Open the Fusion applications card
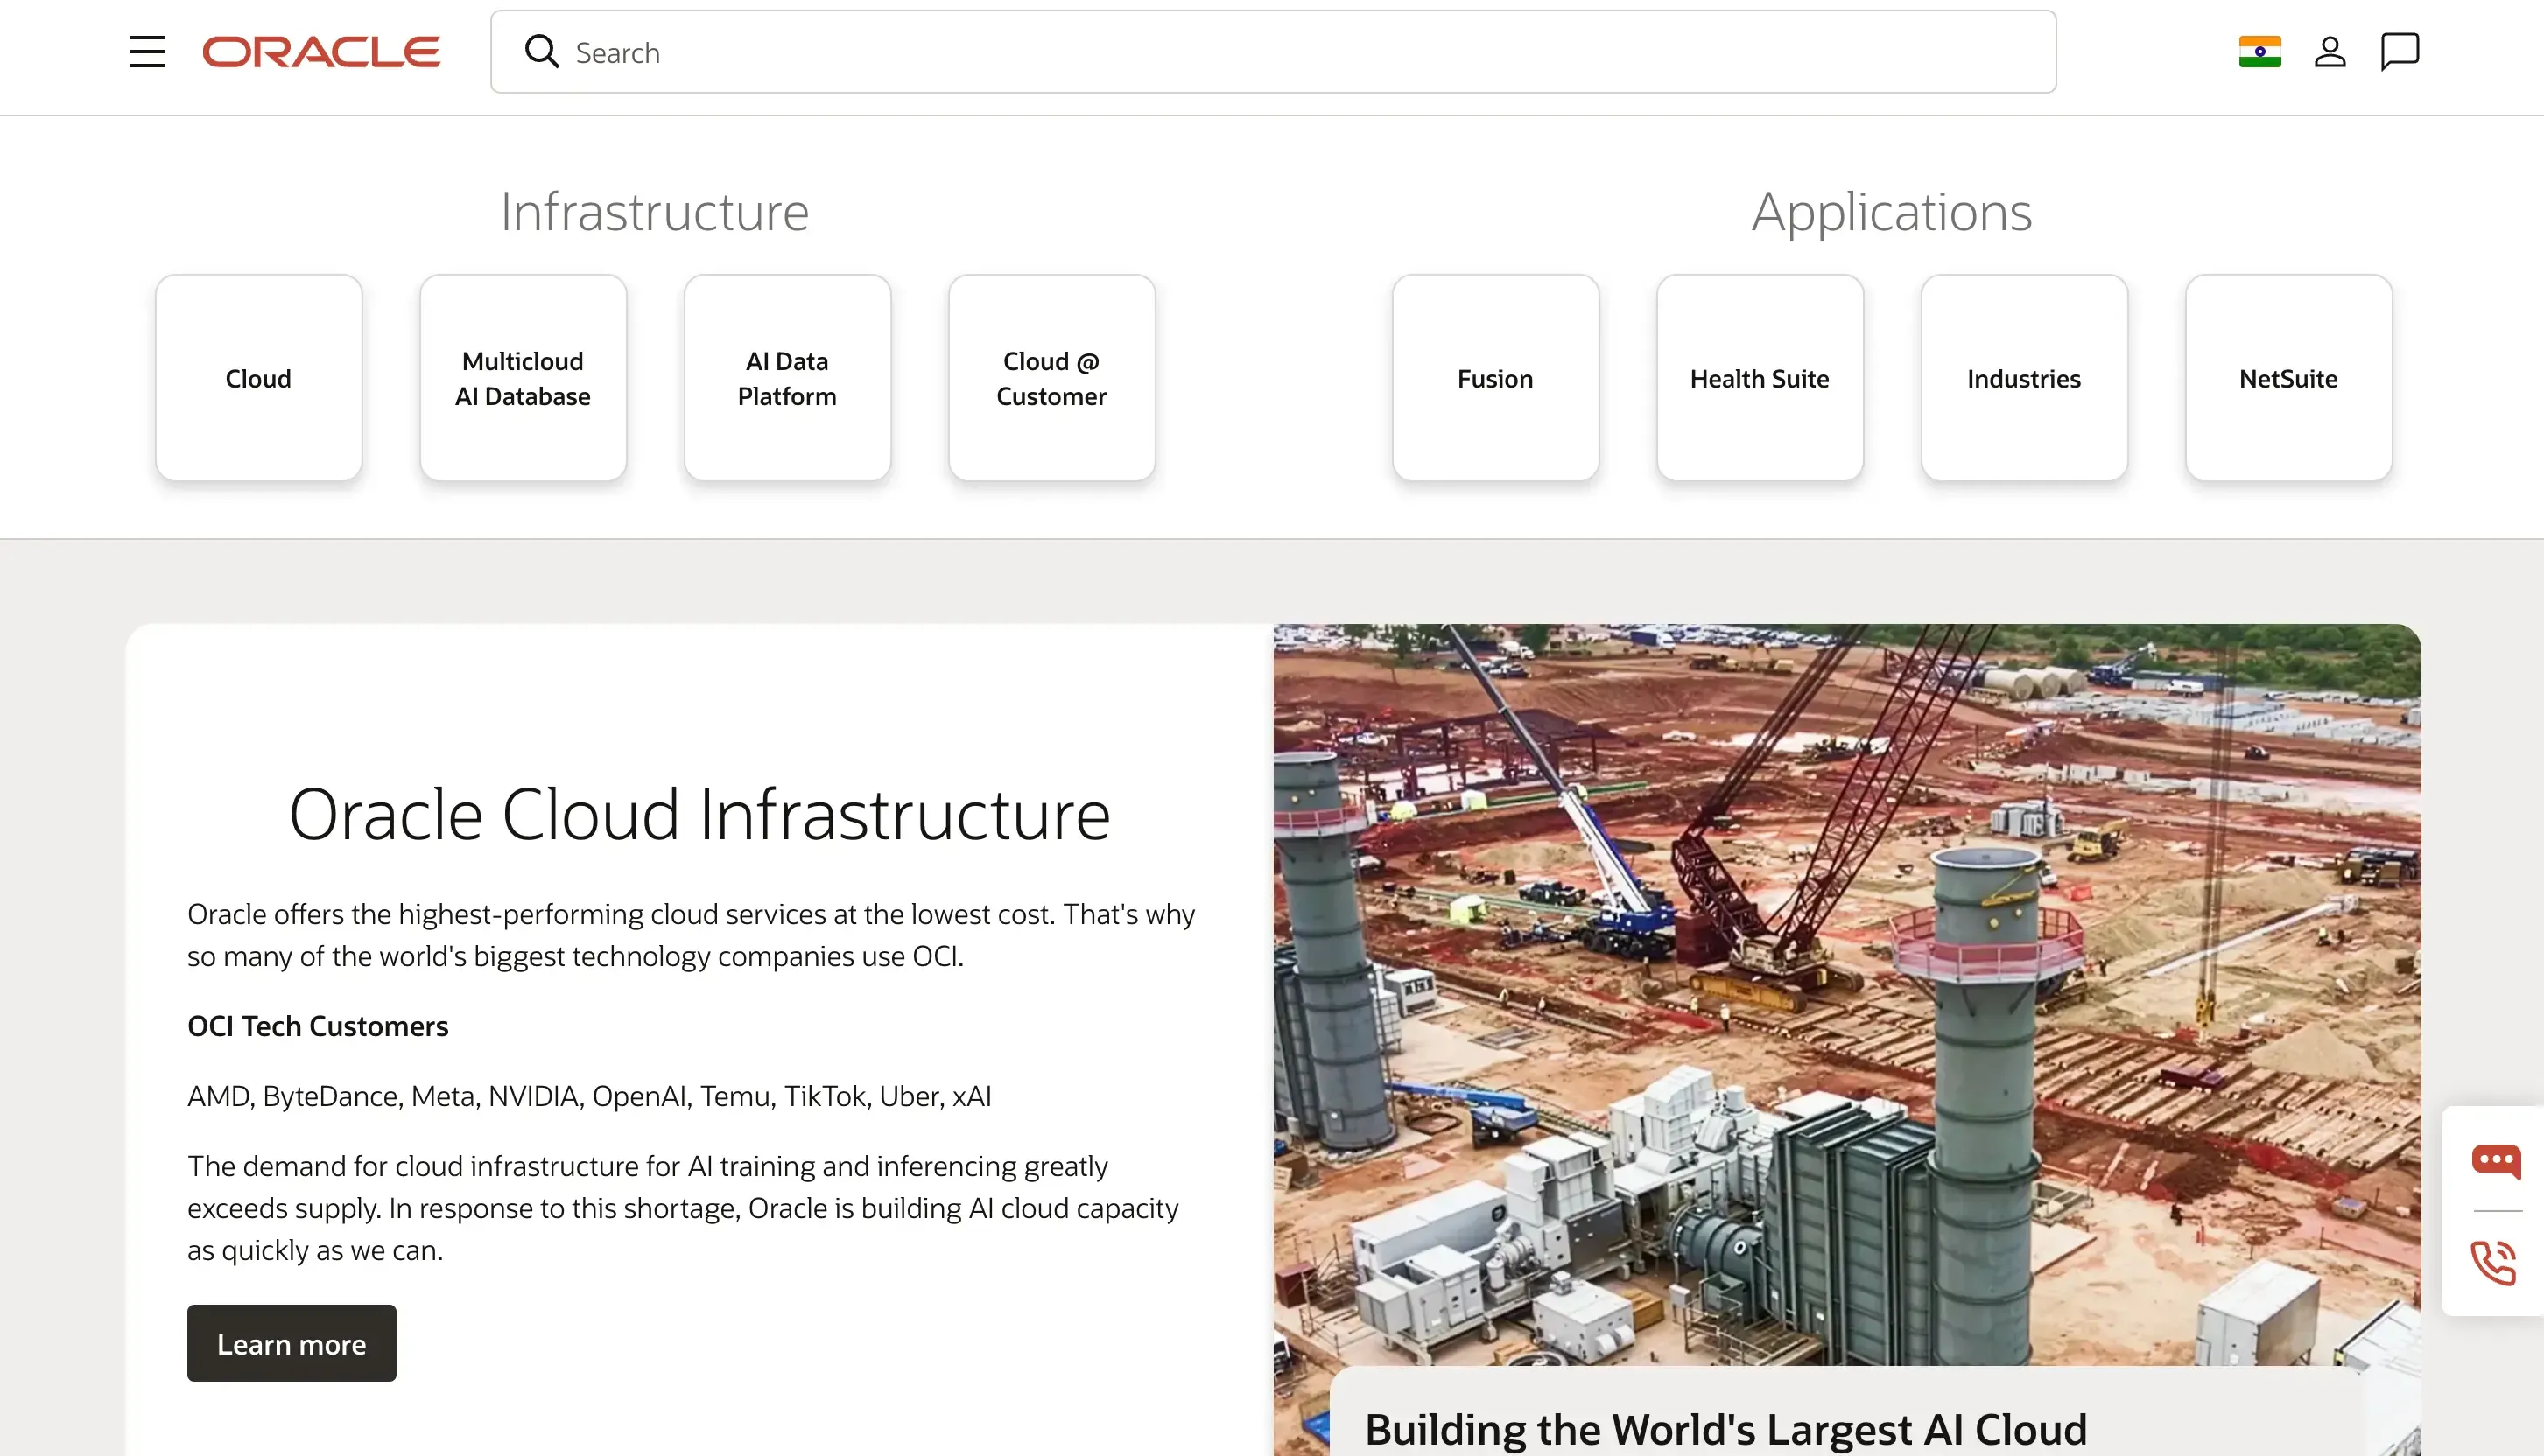 (x=1494, y=378)
